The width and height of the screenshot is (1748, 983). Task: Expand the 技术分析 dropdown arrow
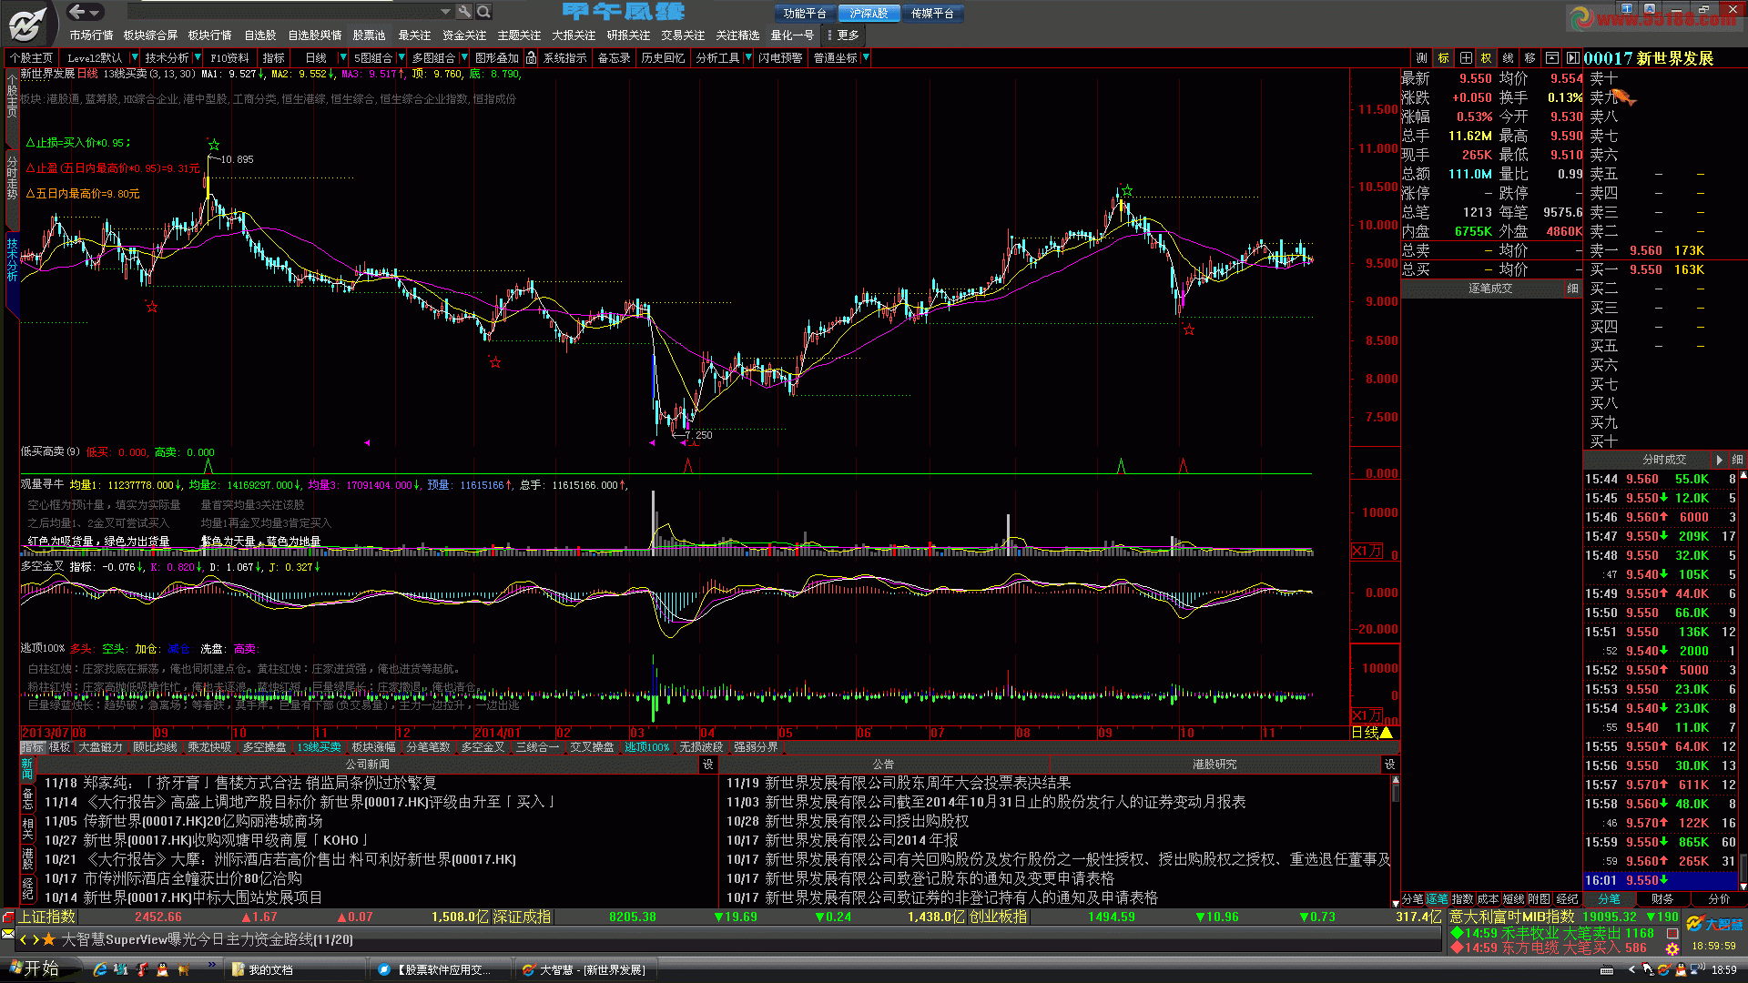(197, 57)
